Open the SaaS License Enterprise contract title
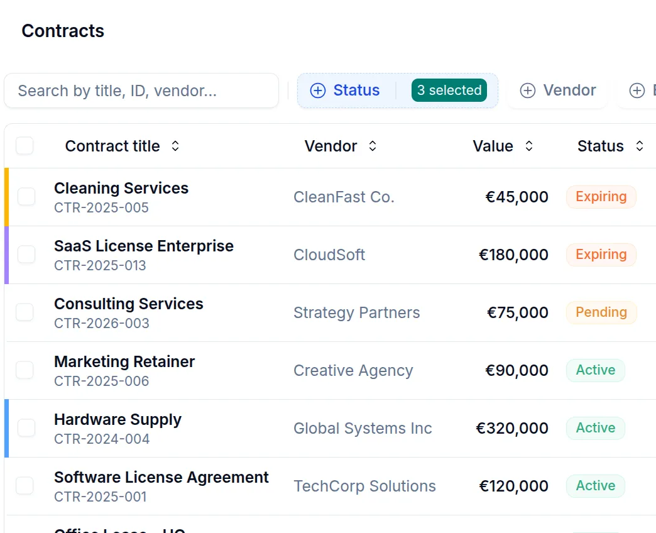Viewport: 656px width, 533px height. (144, 246)
